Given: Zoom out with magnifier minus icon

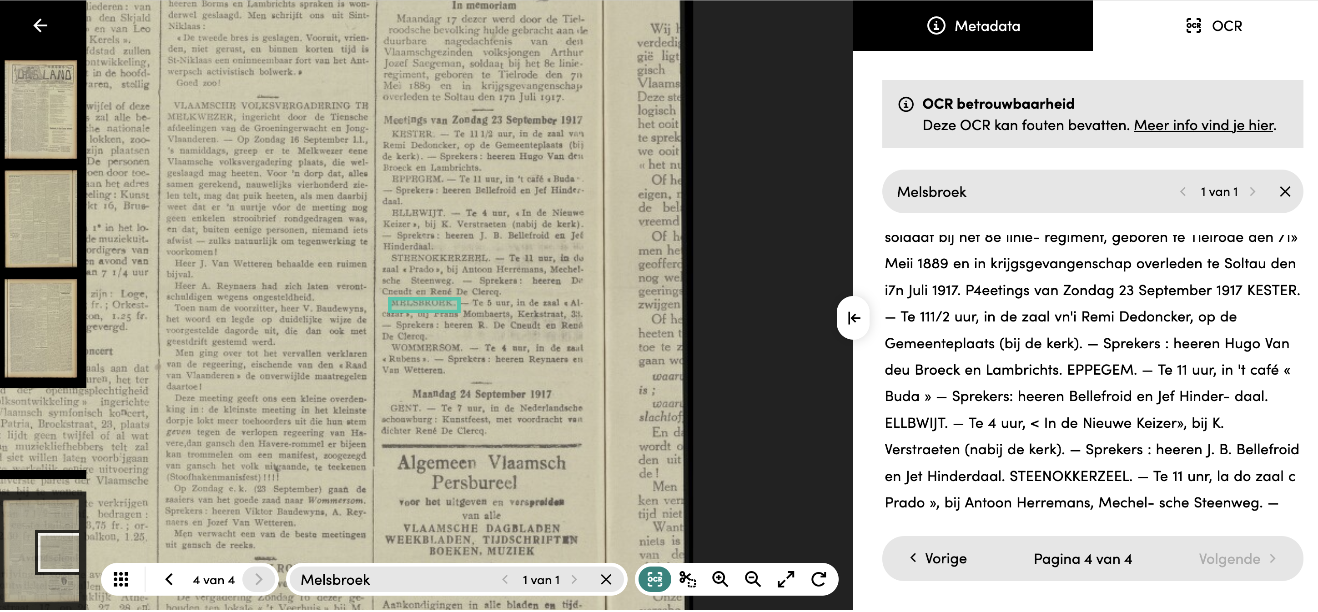Looking at the screenshot, I should pos(753,579).
